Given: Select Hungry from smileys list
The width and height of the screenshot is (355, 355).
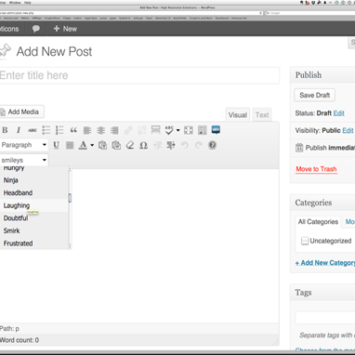Looking at the screenshot, I should coord(34,170).
